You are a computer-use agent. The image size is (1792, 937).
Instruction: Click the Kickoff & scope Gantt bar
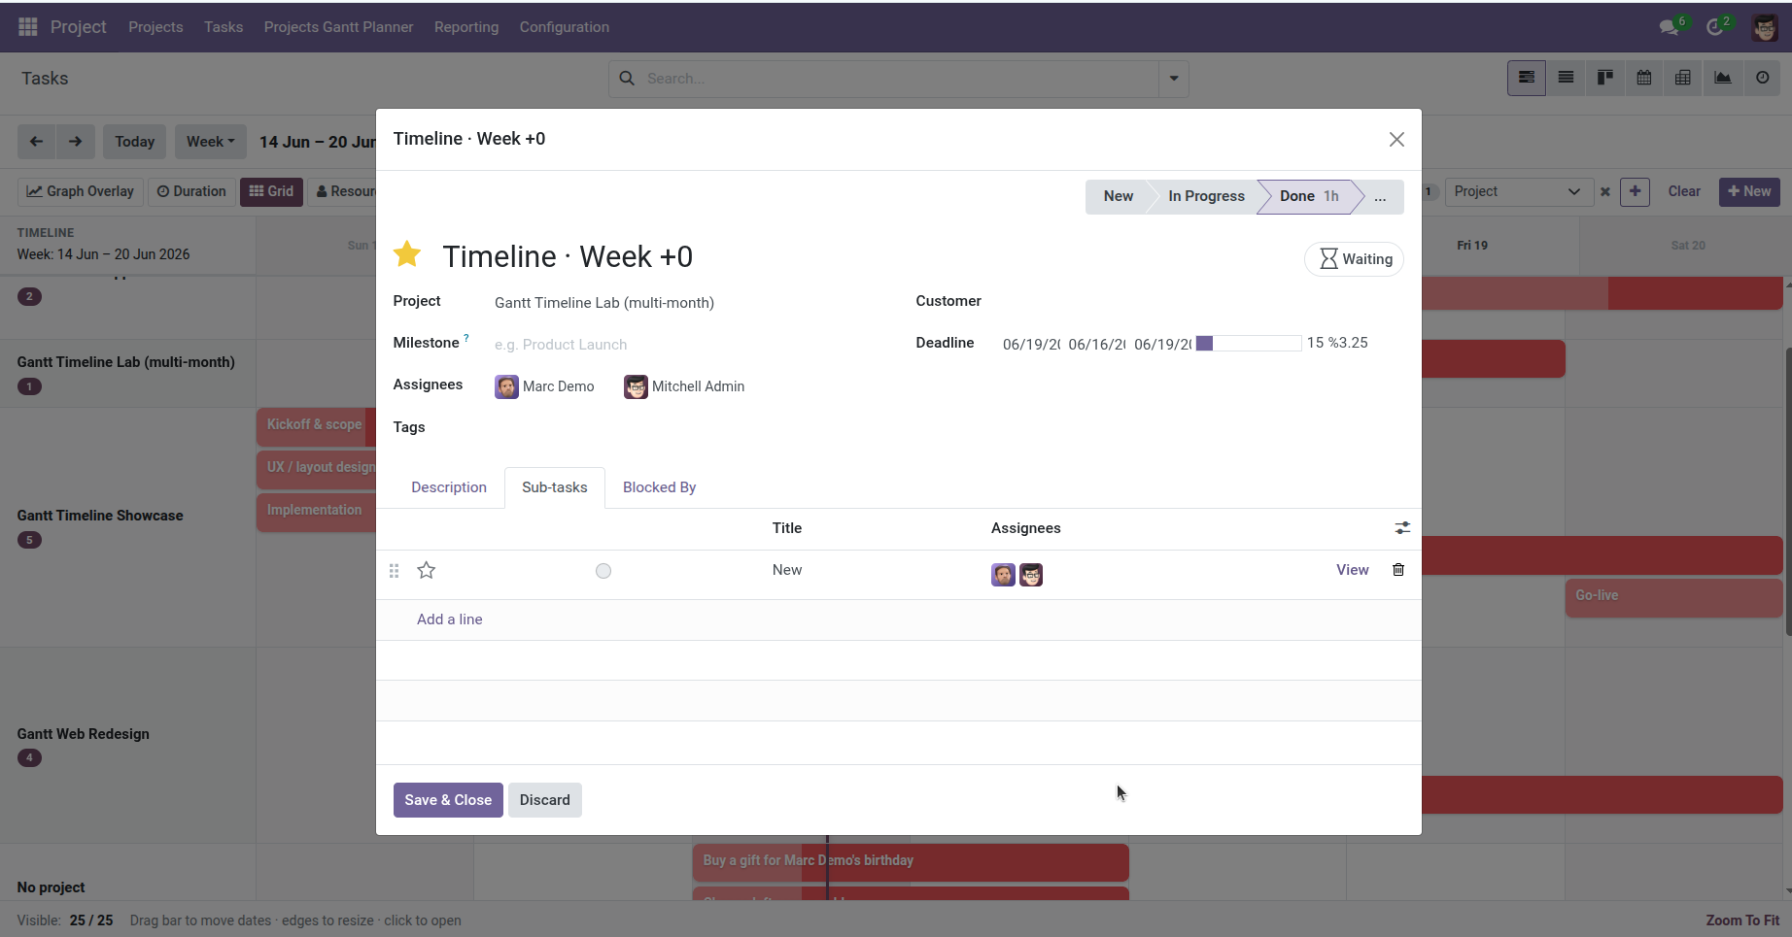(316, 426)
